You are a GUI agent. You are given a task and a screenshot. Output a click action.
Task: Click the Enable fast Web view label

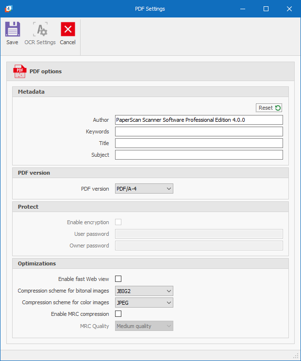[84, 279]
